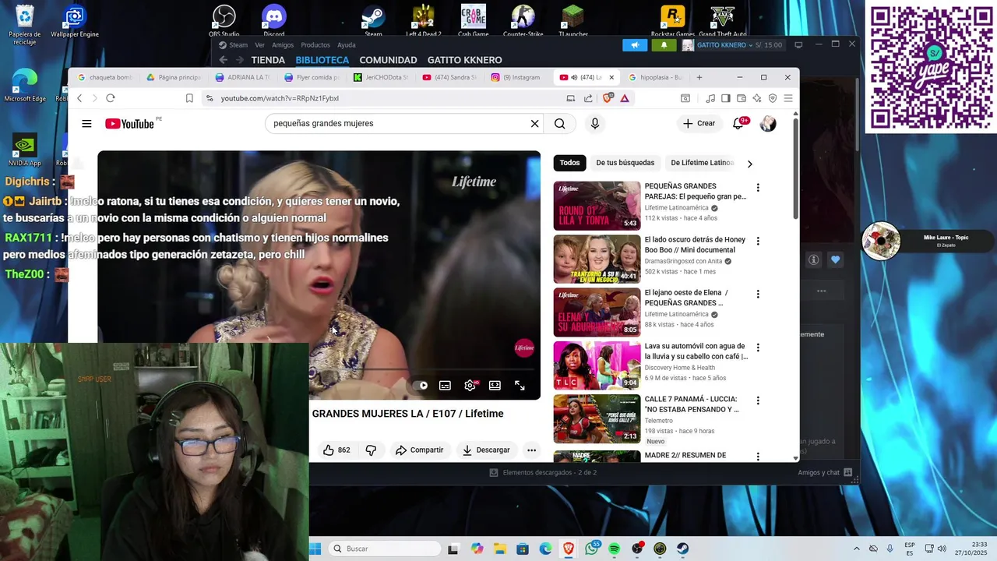Open Brave browser main menu
Viewport: 997px width, 561px height.
[788, 98]
